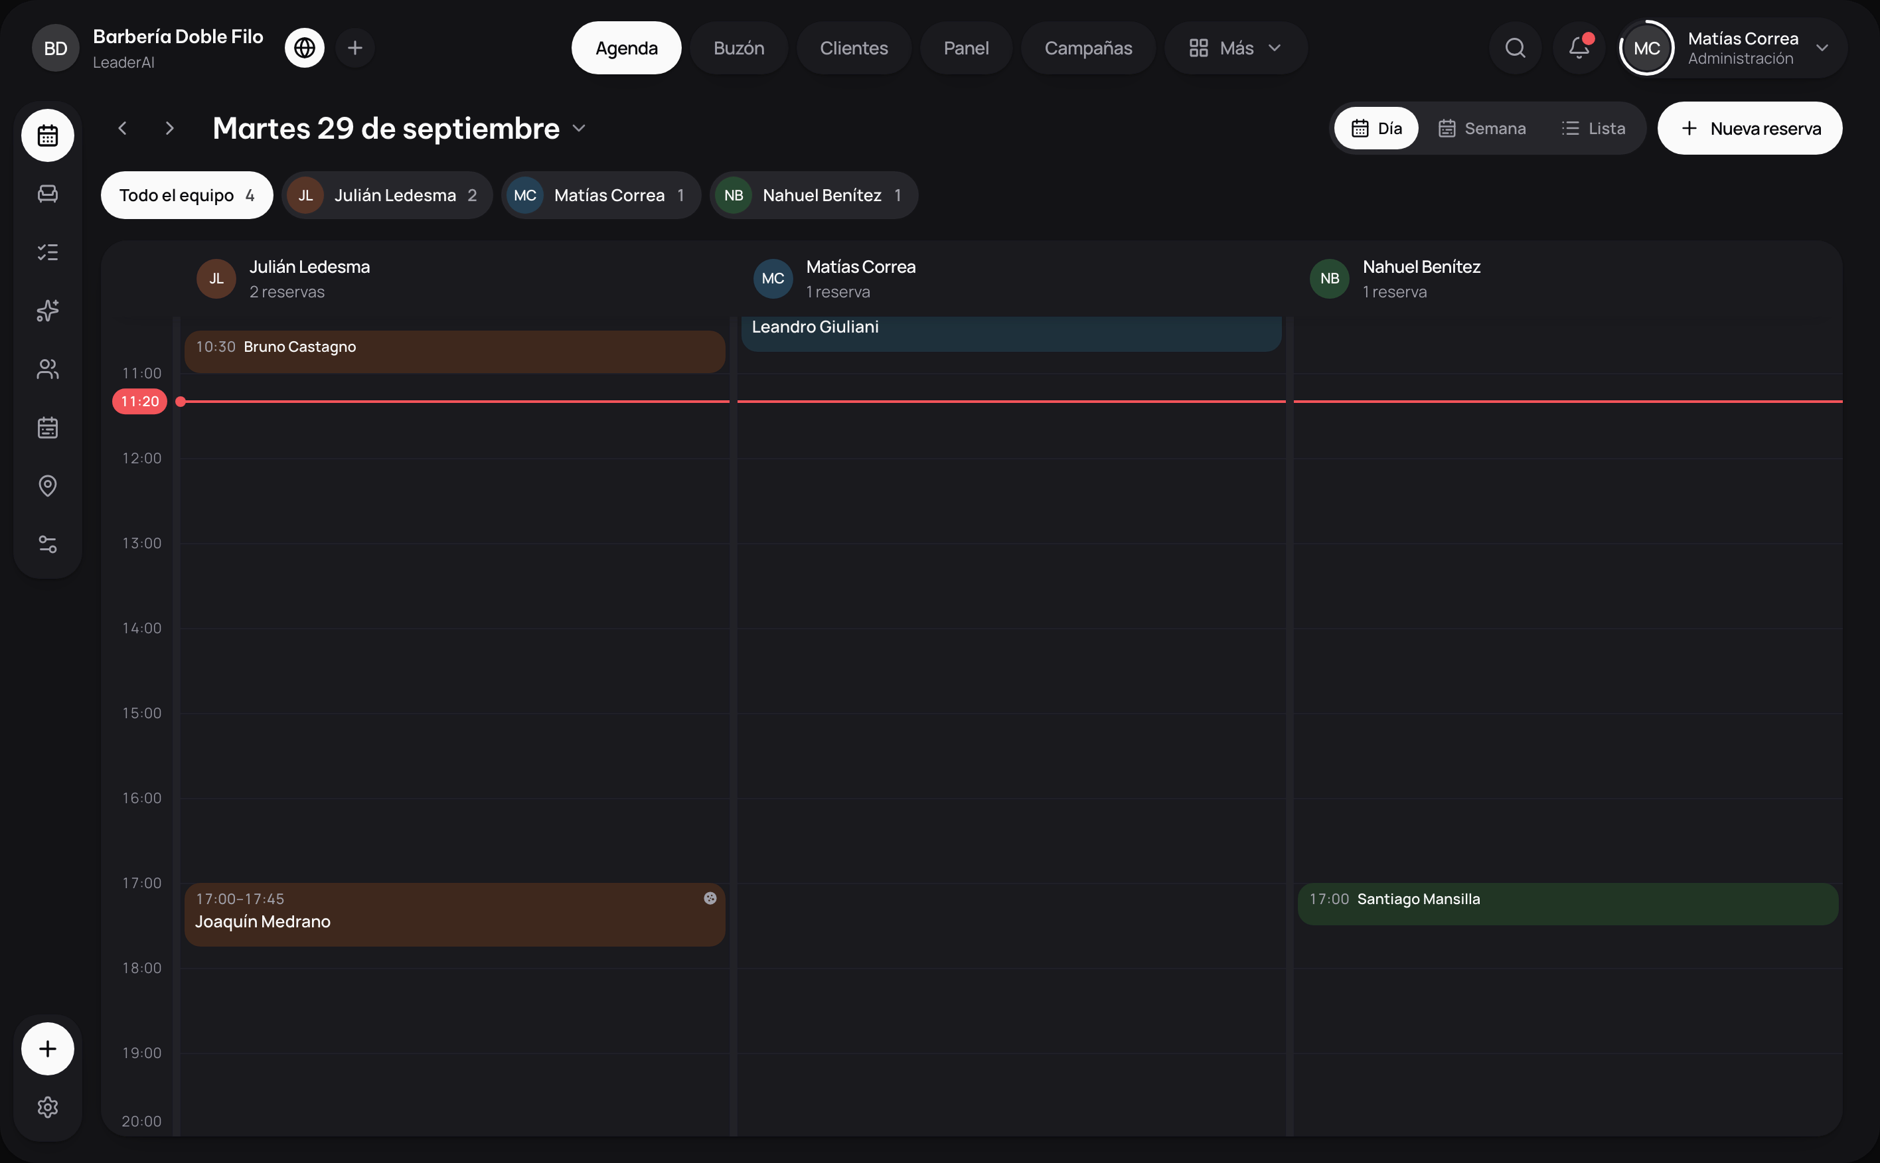Click the Nueva reserva button
The image size is (1880, 1163).
(x=1750, y=129)
